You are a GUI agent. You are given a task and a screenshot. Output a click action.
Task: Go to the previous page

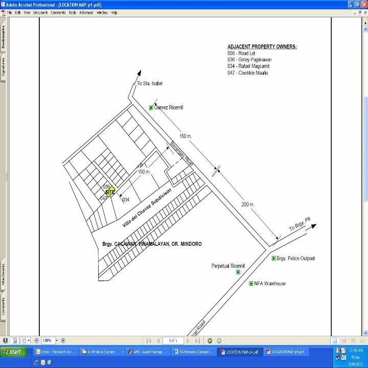point(158,340)
